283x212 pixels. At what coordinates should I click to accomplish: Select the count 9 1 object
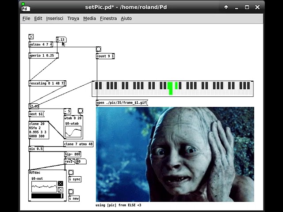point(105,56)
